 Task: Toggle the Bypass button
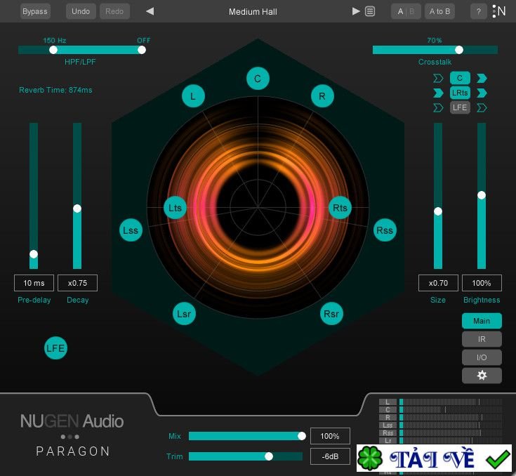(35, 11)
